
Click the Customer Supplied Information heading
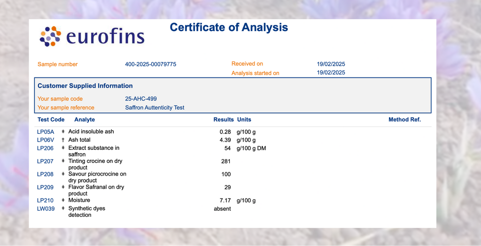pos(85,86)
